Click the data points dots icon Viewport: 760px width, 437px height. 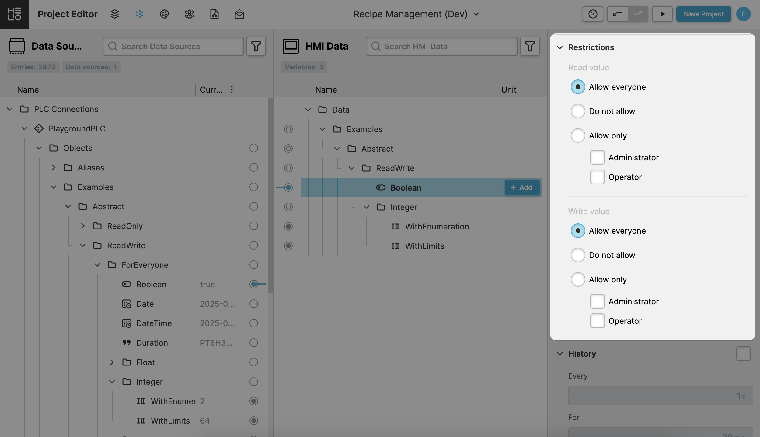coord(140,14)
